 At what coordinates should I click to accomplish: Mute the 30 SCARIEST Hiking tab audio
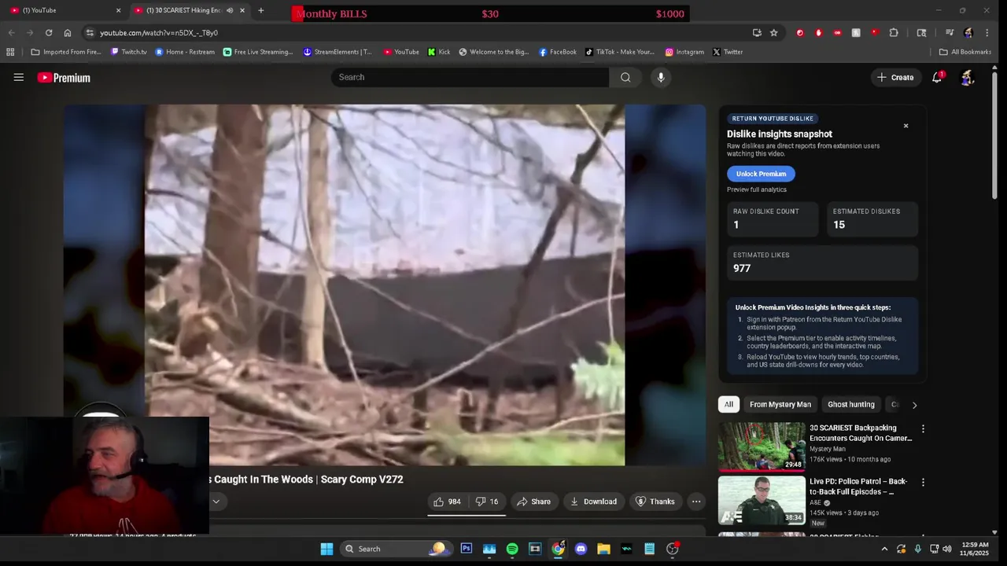pos(230,10)
